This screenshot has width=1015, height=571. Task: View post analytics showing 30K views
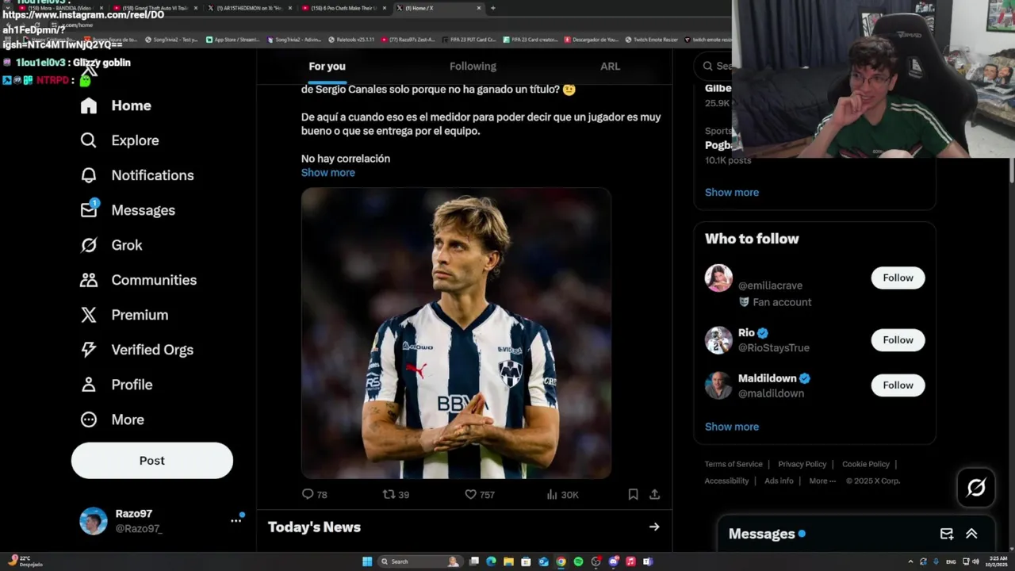(x=562, y=494)
